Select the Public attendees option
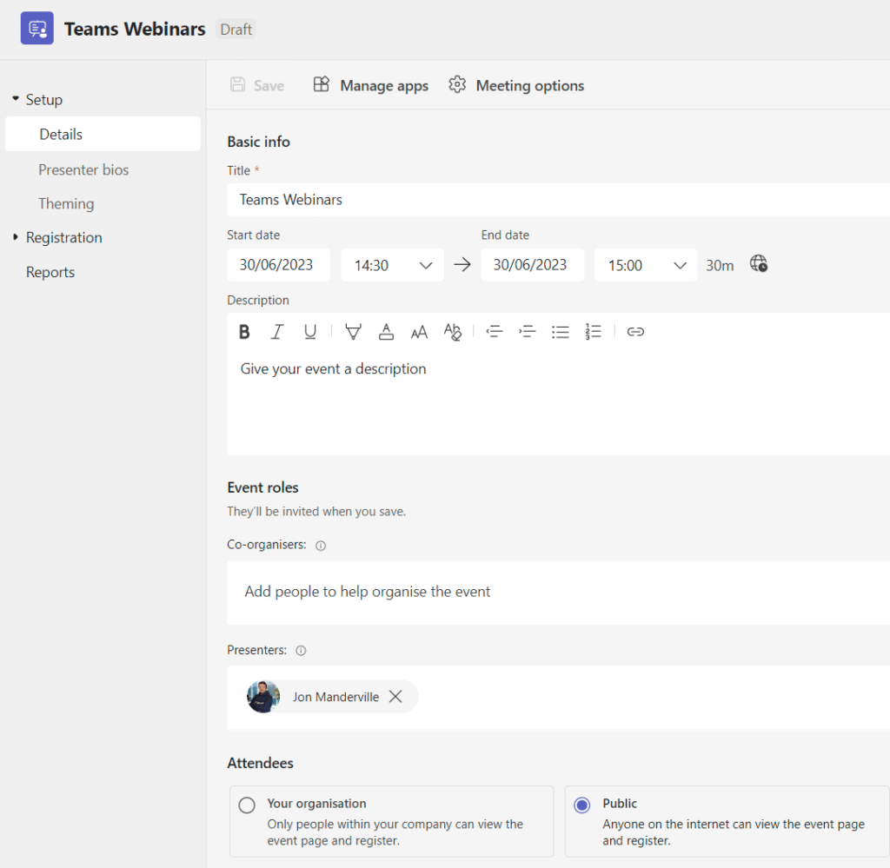 tap(581, 804)
